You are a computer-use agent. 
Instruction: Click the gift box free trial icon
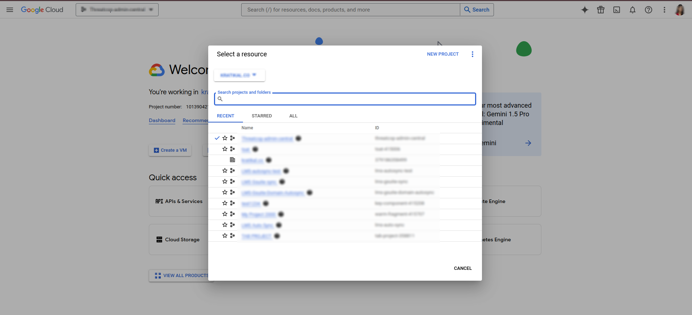(601, 10)
